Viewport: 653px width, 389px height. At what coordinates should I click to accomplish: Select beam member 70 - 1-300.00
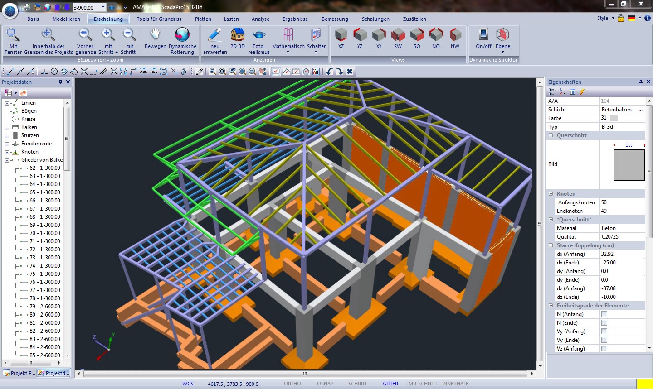(44, 233)
